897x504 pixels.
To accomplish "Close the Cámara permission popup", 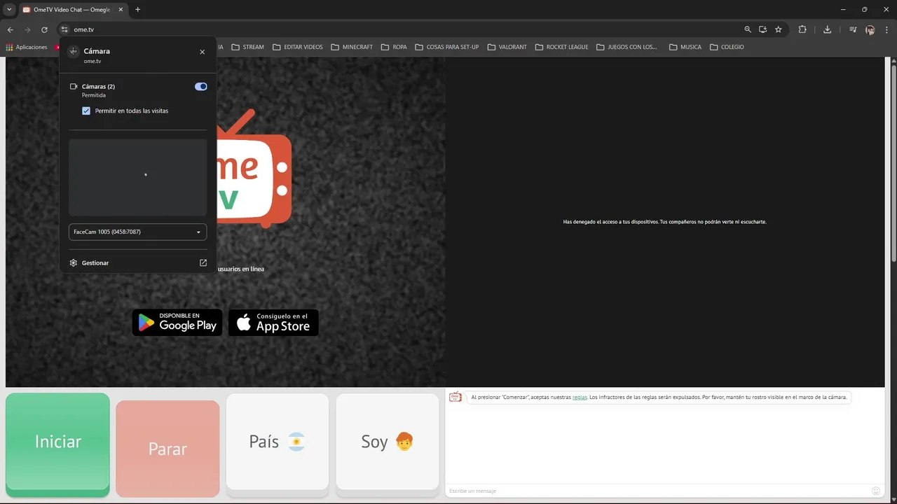I will pos(203,52).
